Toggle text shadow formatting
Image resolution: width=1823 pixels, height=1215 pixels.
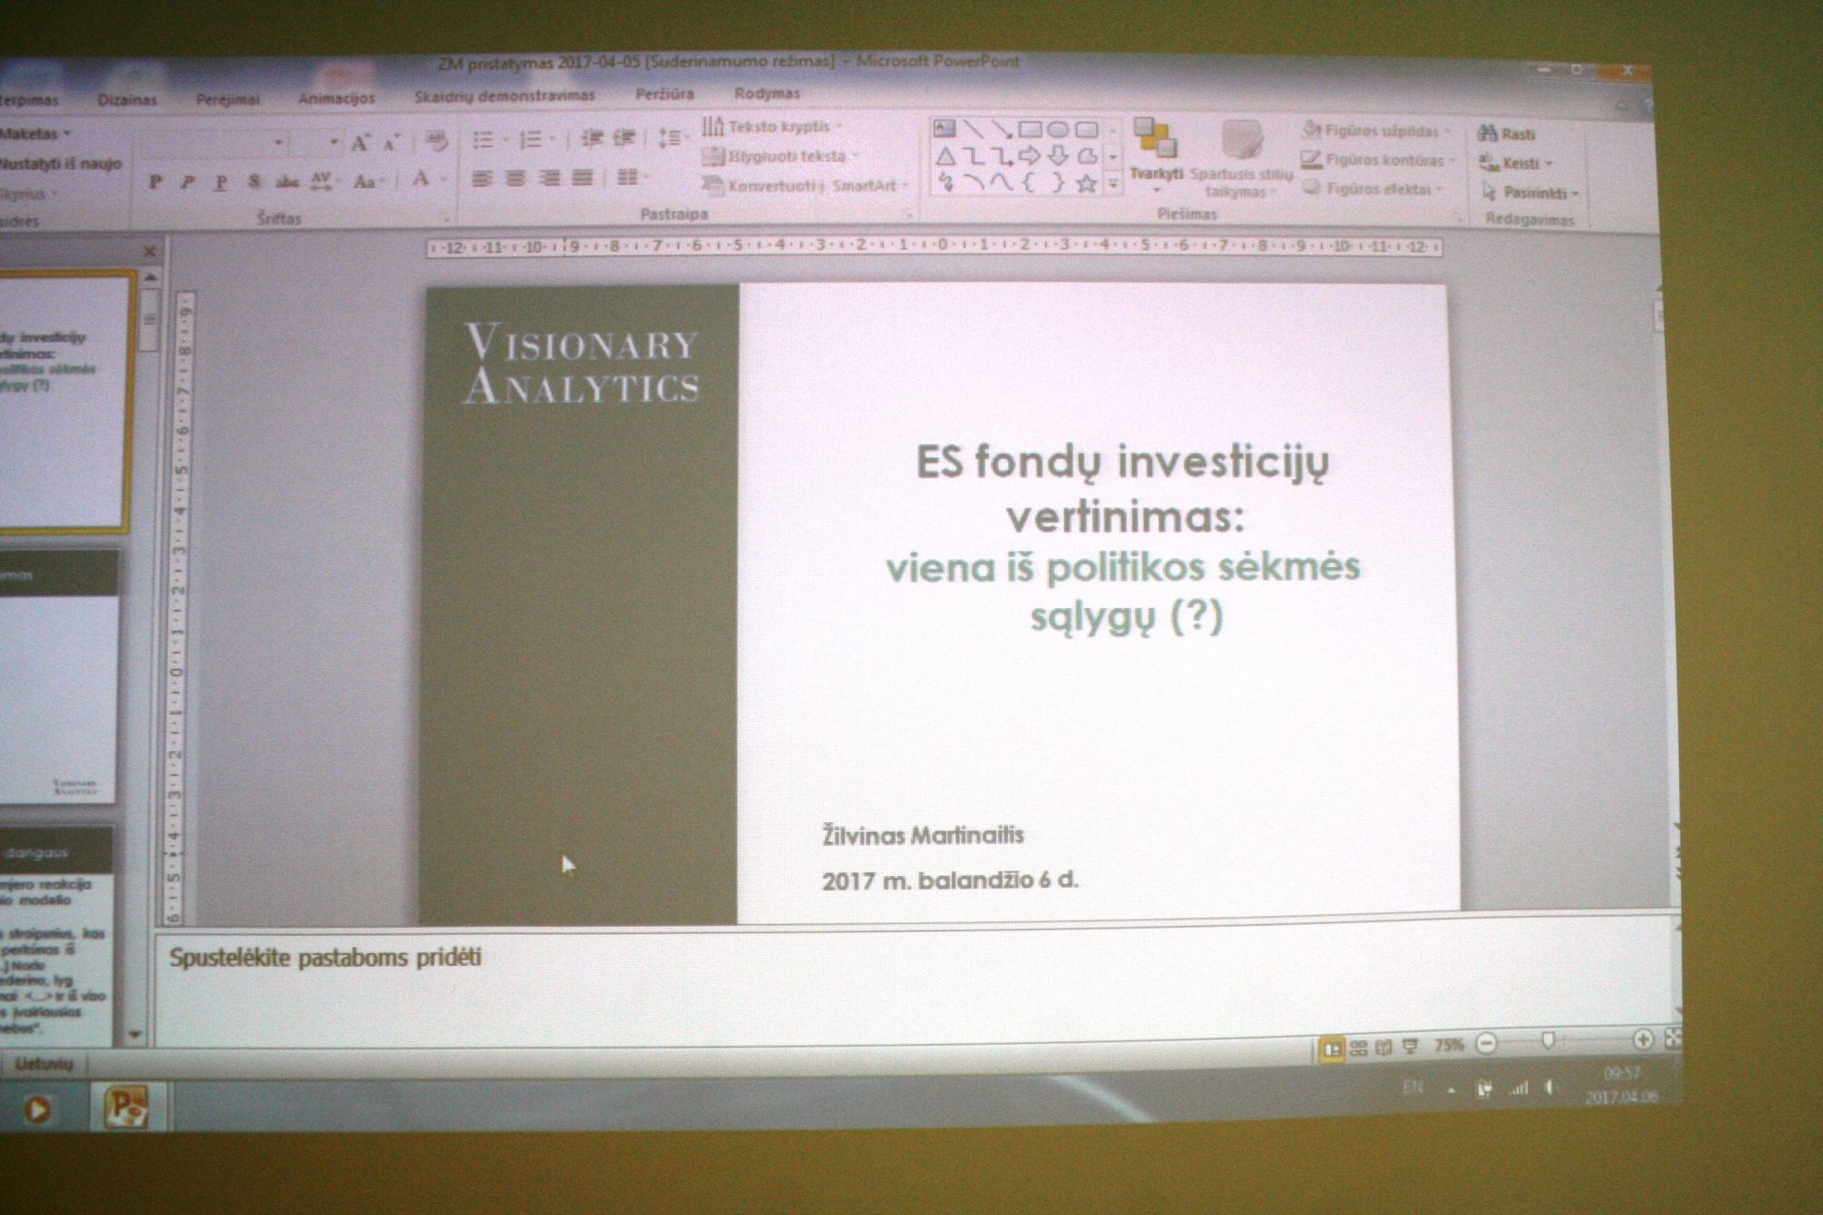pyautogui.click(x=254, y=182)
